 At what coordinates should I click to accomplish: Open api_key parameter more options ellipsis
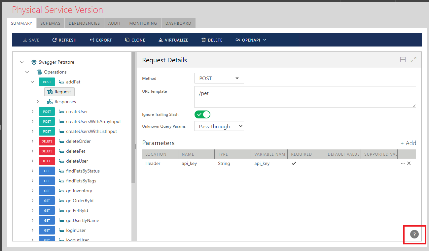pyautogui.click(x=403, y=163)
